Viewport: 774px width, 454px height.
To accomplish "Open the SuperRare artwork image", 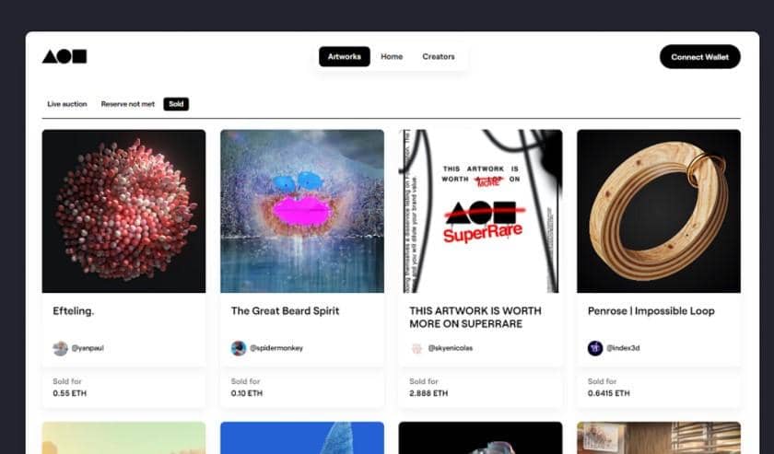I will (x=480, y=211).
